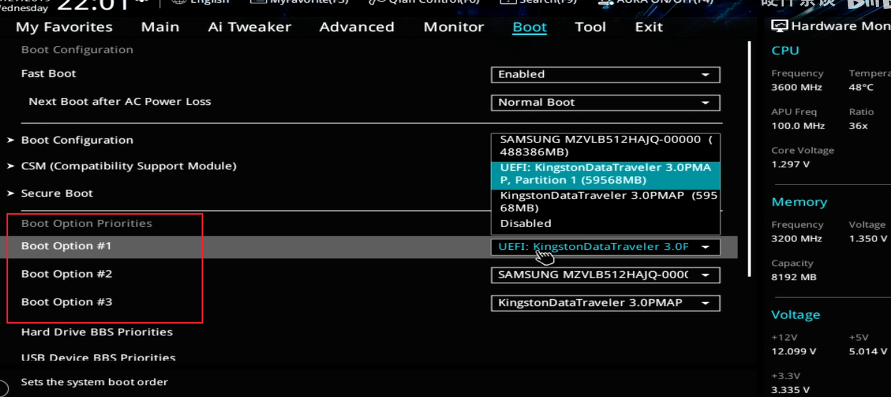Open USB Device BBS Priorities

point(98,358)
